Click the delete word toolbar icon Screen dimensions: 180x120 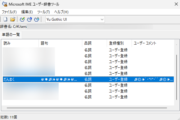[37, 19]
